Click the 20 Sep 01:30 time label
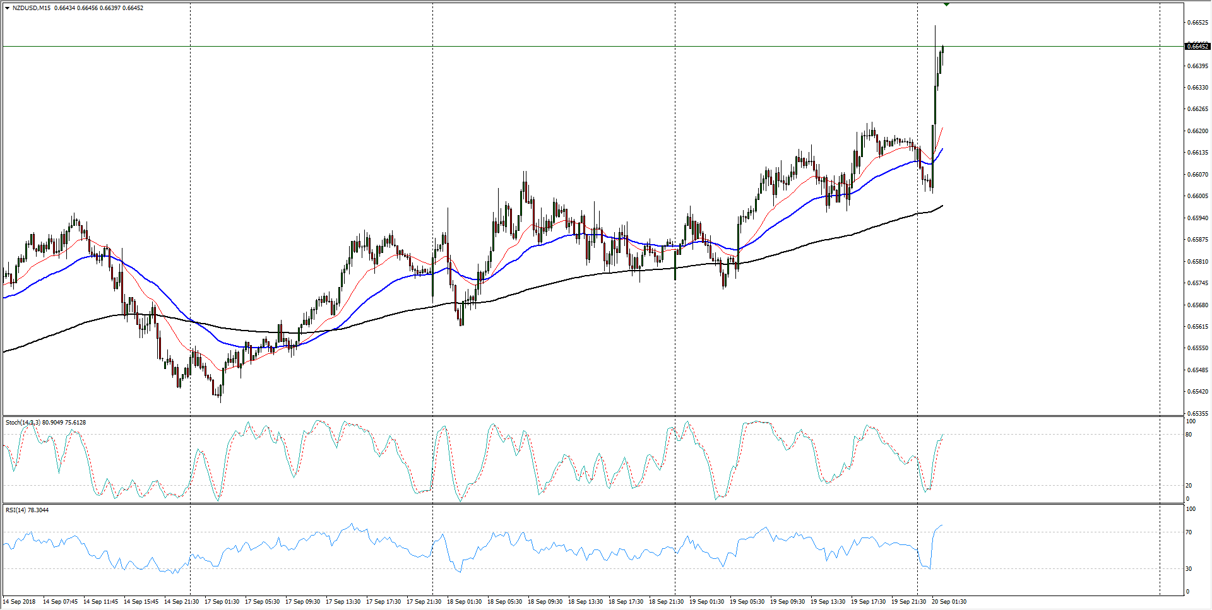Image resolution: width=1212 pixels, height=610 pixels. [949, 602]
